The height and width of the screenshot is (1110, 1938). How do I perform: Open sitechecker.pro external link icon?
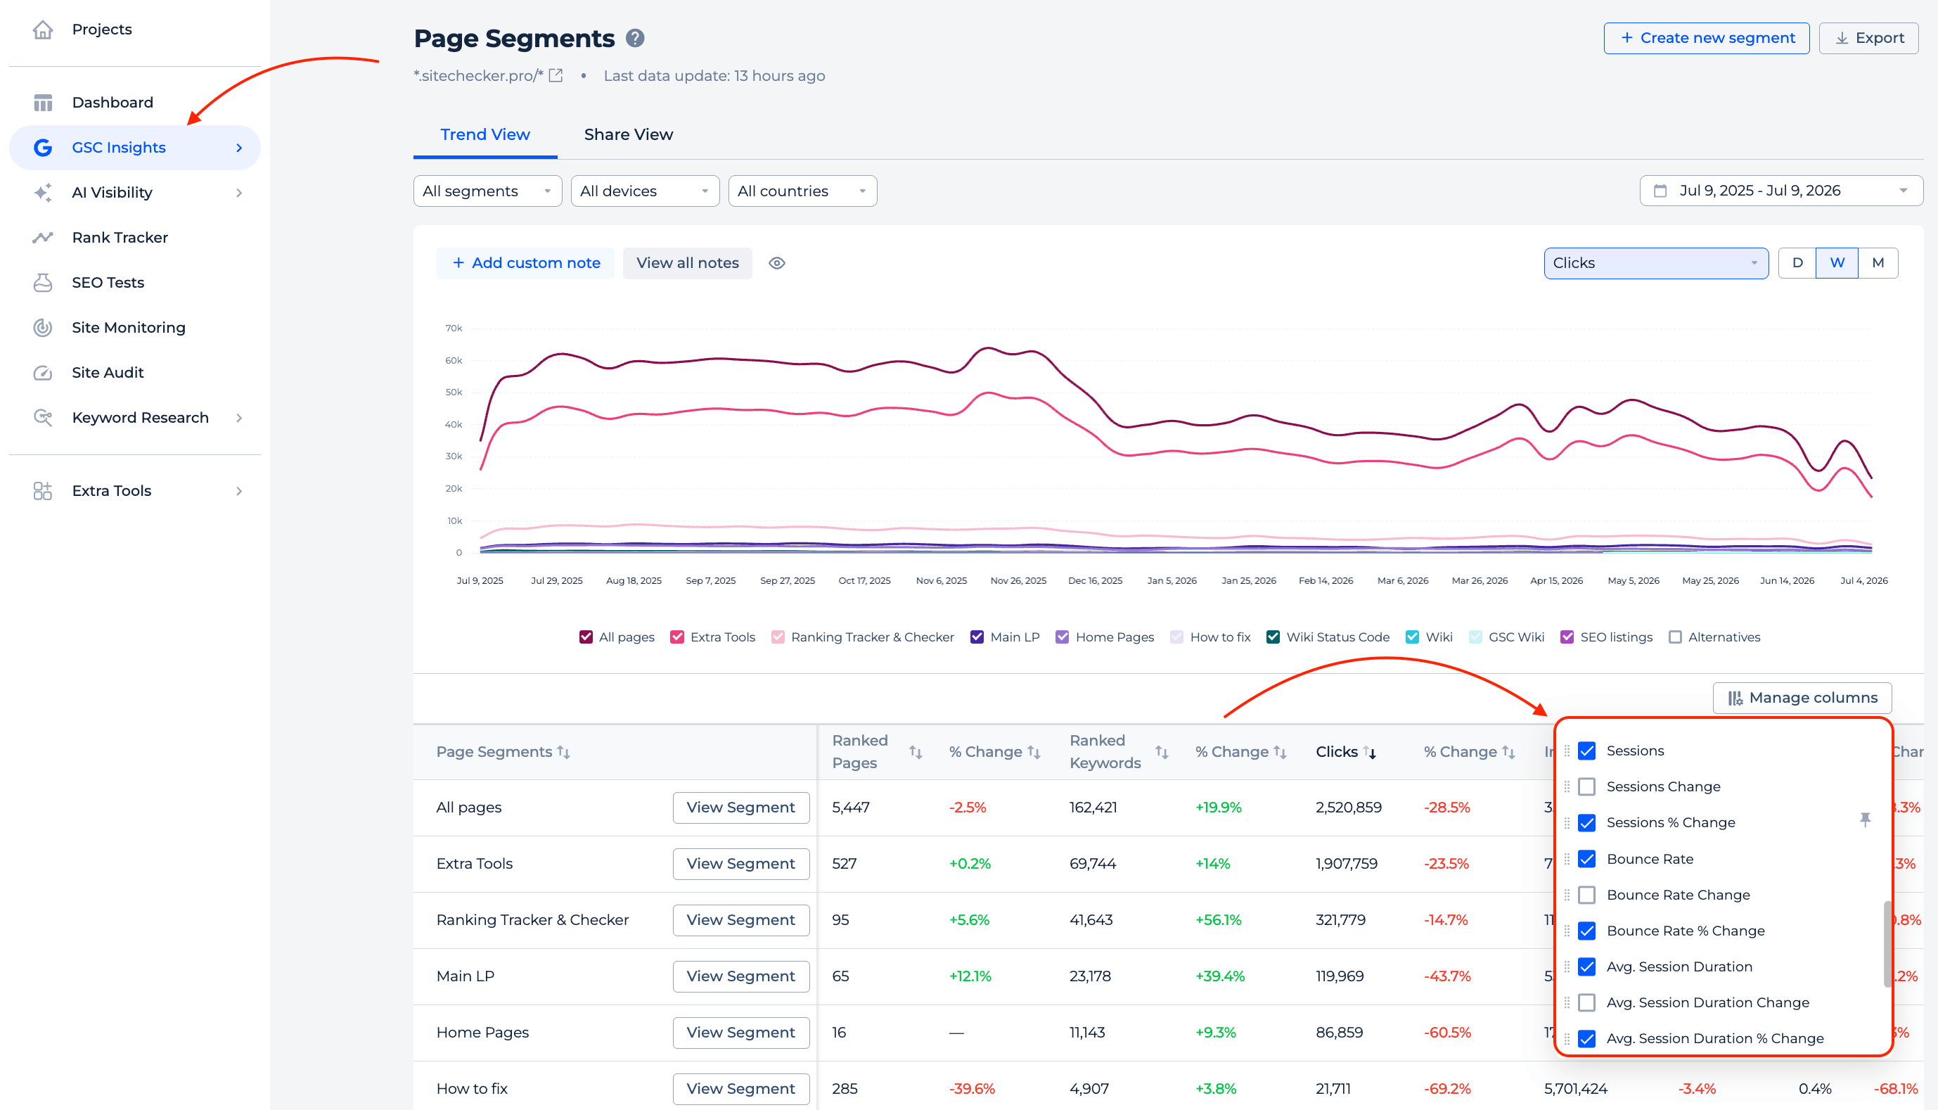[556, 75]
